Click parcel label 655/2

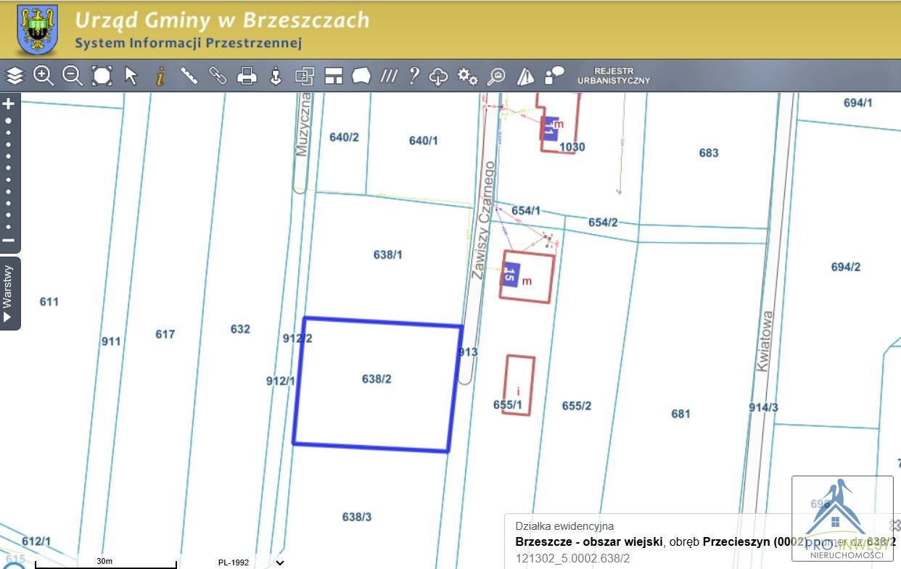pyautogui.click(x=577, y=406)
